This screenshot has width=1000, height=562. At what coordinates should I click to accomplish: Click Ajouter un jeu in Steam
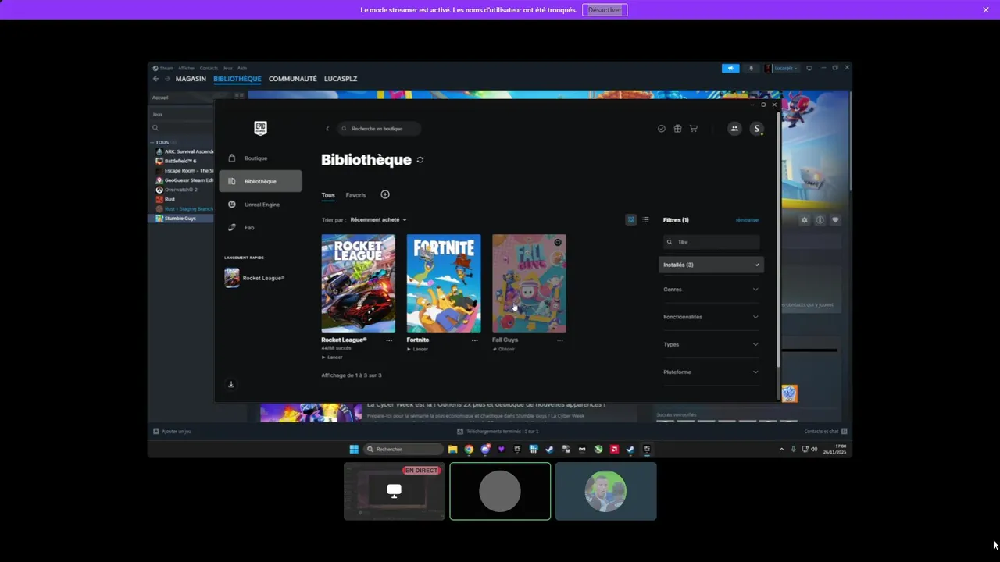(x=173, y=431)
